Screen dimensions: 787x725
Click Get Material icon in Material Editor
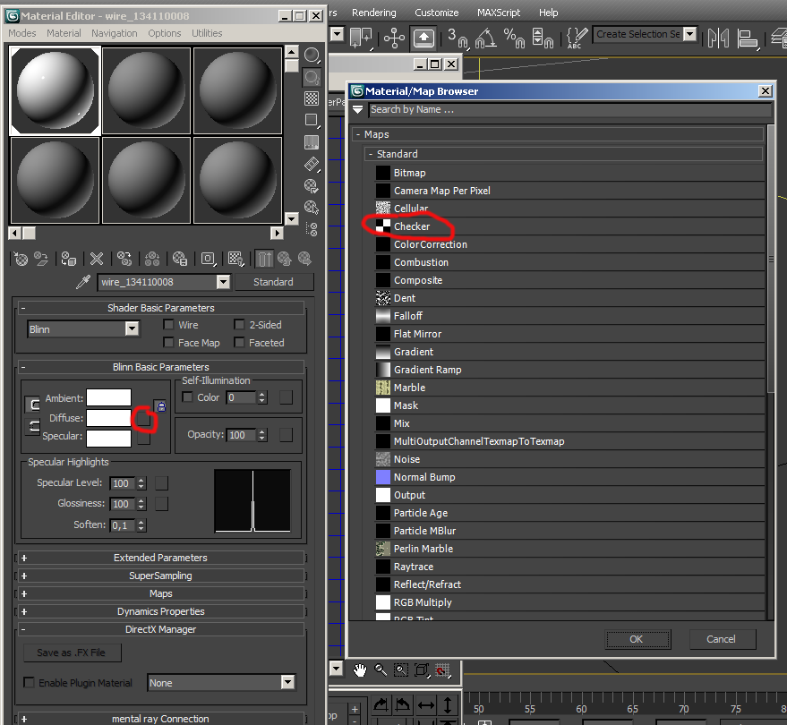point(21,259)
